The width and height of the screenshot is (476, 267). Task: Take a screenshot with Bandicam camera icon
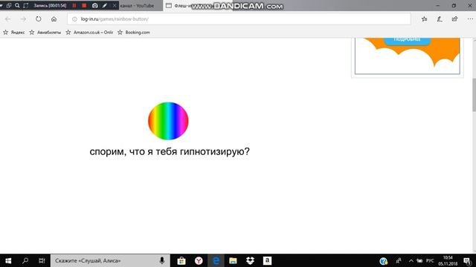(95, 5)
